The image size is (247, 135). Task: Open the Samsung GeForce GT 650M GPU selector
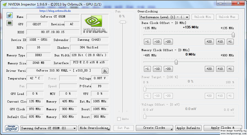click(49, 128)
